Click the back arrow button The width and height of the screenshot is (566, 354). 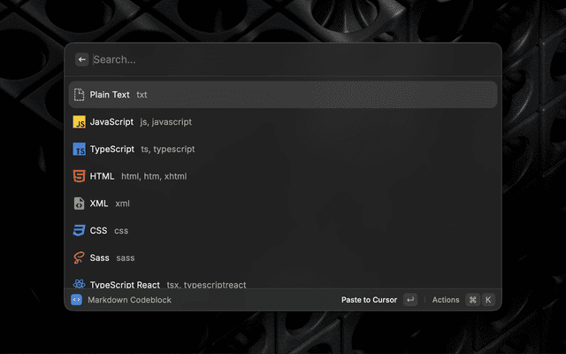(x=81, y=59)
